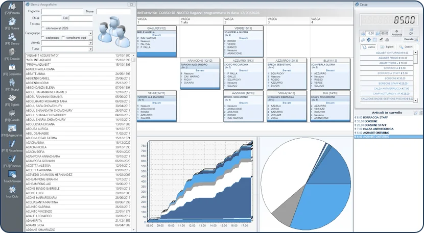Switch to the Biglietti tab in Cassa
The image size is (424, 233).
[387, 47]
